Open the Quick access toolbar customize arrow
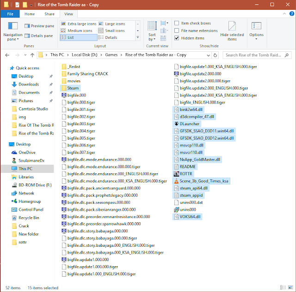Viewport: 296px width, 292px height. point(31,5)
